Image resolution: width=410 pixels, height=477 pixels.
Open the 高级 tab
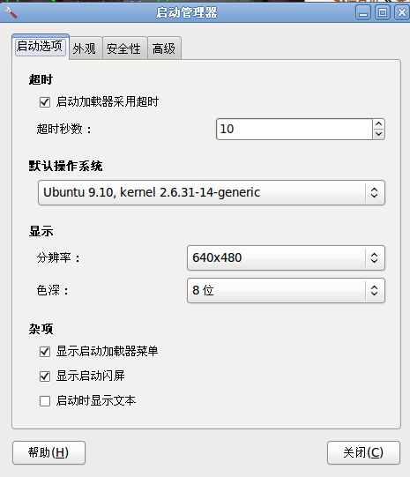[164, 48]
